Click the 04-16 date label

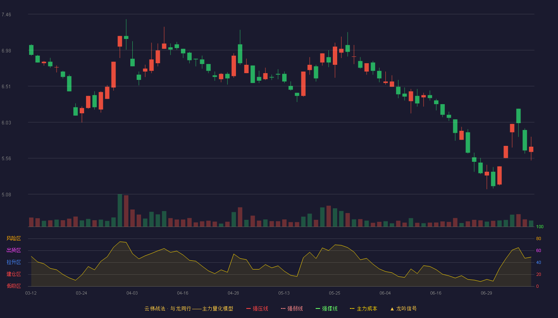pos(183,293)
